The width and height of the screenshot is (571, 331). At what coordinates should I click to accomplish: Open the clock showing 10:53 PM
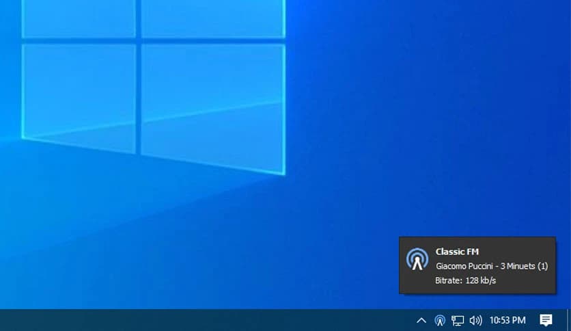(507, 321)
